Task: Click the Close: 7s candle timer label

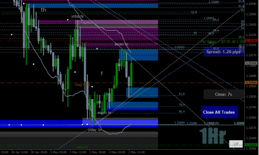Action: (x=224, y=94)
